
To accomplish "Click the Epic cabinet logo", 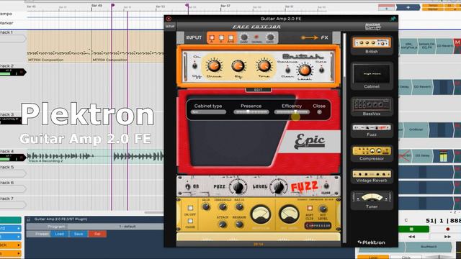I will pos(310,142).
